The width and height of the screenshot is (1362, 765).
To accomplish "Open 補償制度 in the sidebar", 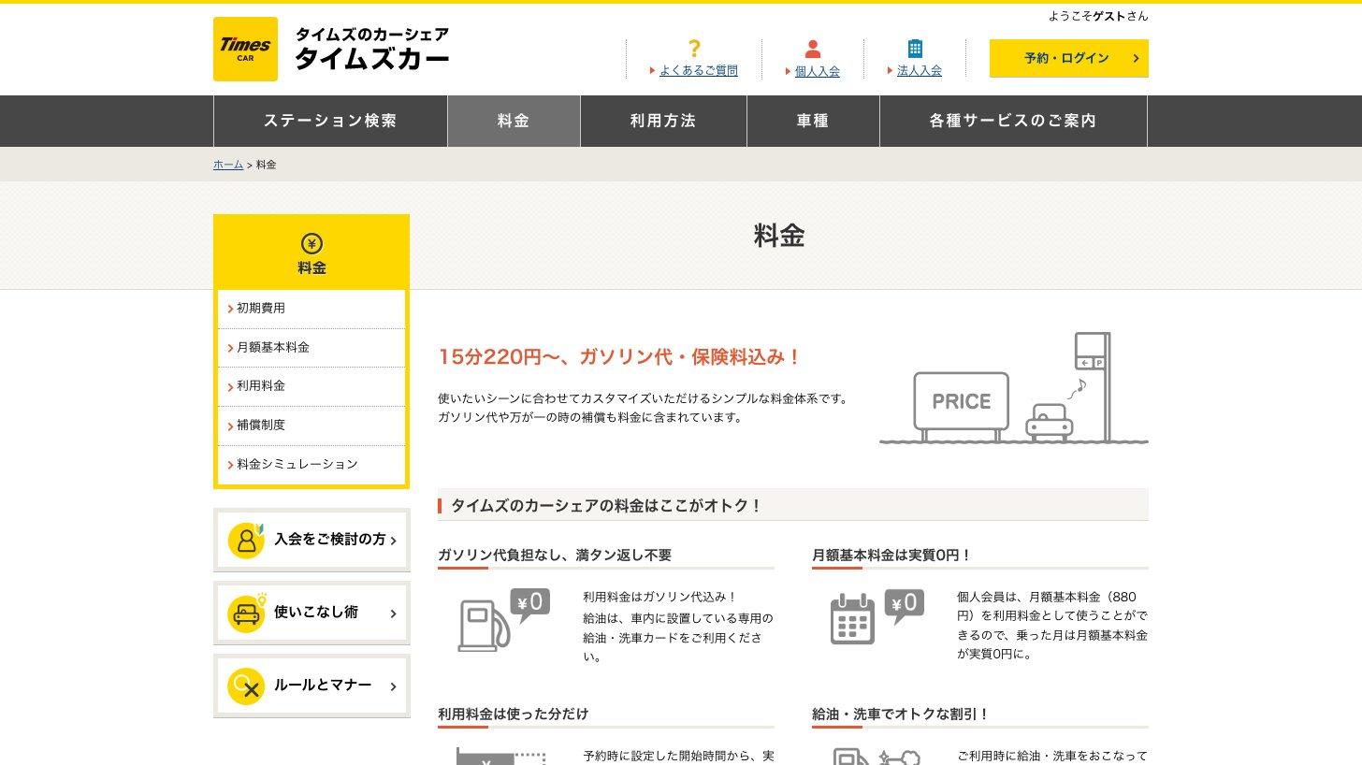I will point(312,426).
